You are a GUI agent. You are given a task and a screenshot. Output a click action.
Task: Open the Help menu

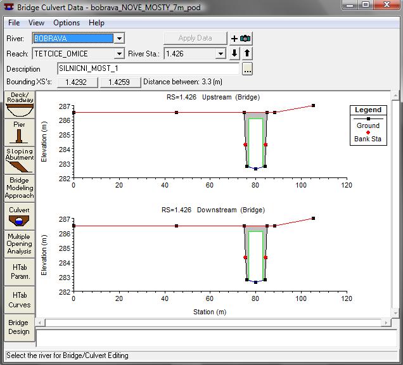click(96, 23)
